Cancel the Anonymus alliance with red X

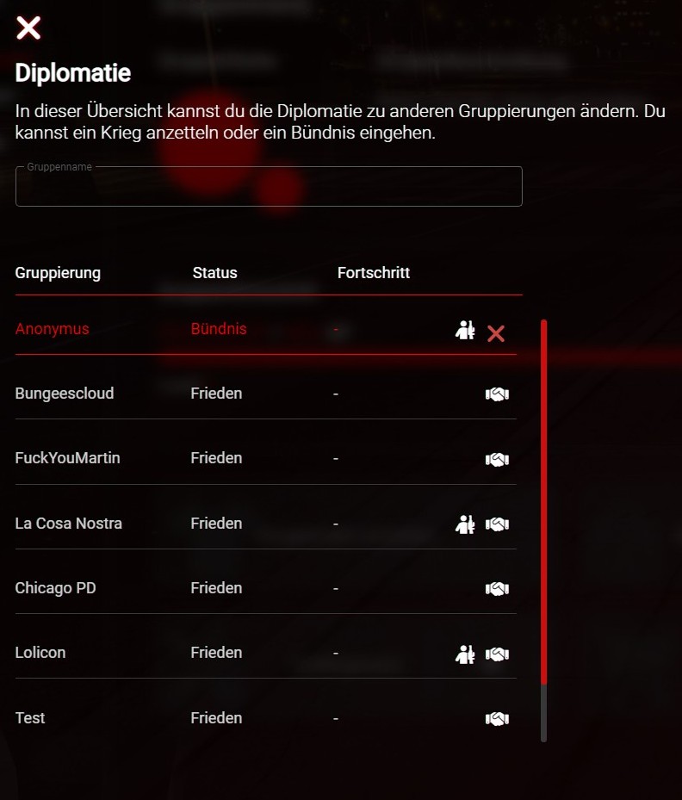click(496, 333)
